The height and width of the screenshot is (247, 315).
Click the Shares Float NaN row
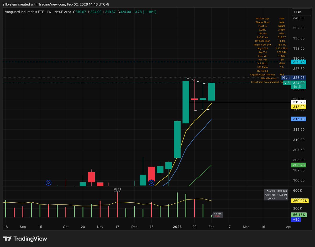(270, 22)
